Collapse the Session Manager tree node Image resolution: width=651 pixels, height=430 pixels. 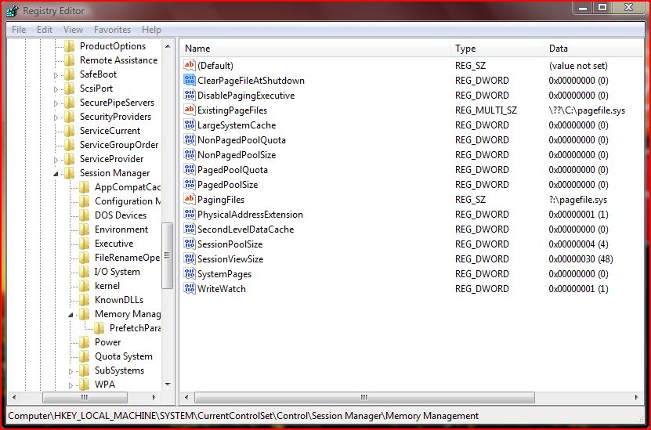point(56,173)
